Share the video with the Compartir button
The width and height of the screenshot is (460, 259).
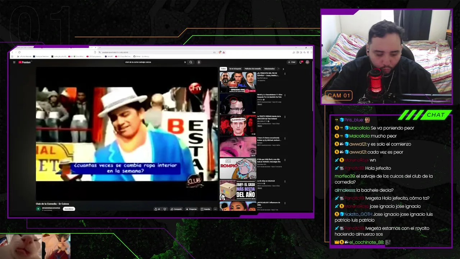pos(176,209)
